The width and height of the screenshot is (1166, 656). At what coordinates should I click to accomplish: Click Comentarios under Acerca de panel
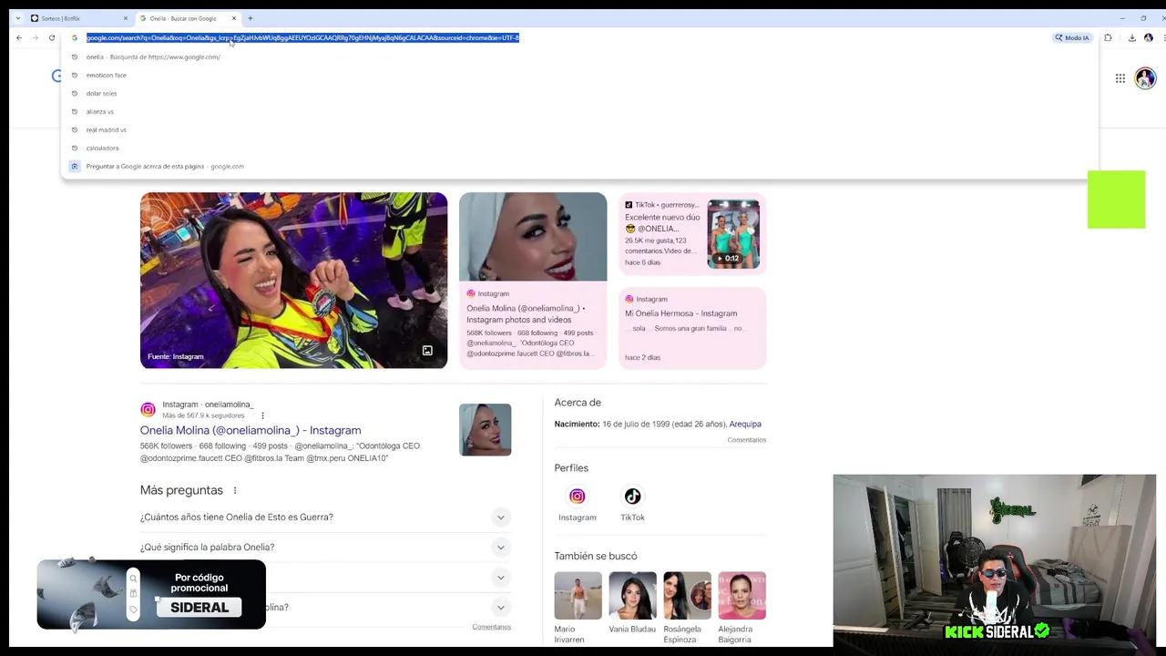(x=747, y=440)
